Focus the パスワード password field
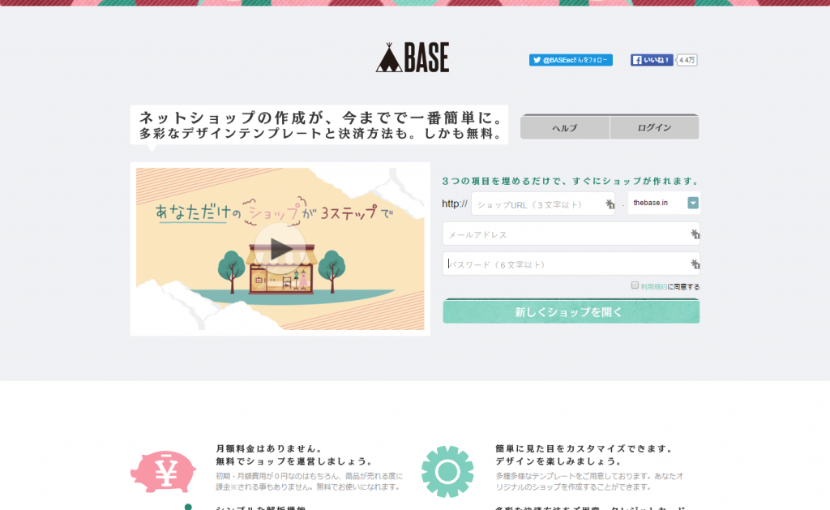 click(571, 264)
